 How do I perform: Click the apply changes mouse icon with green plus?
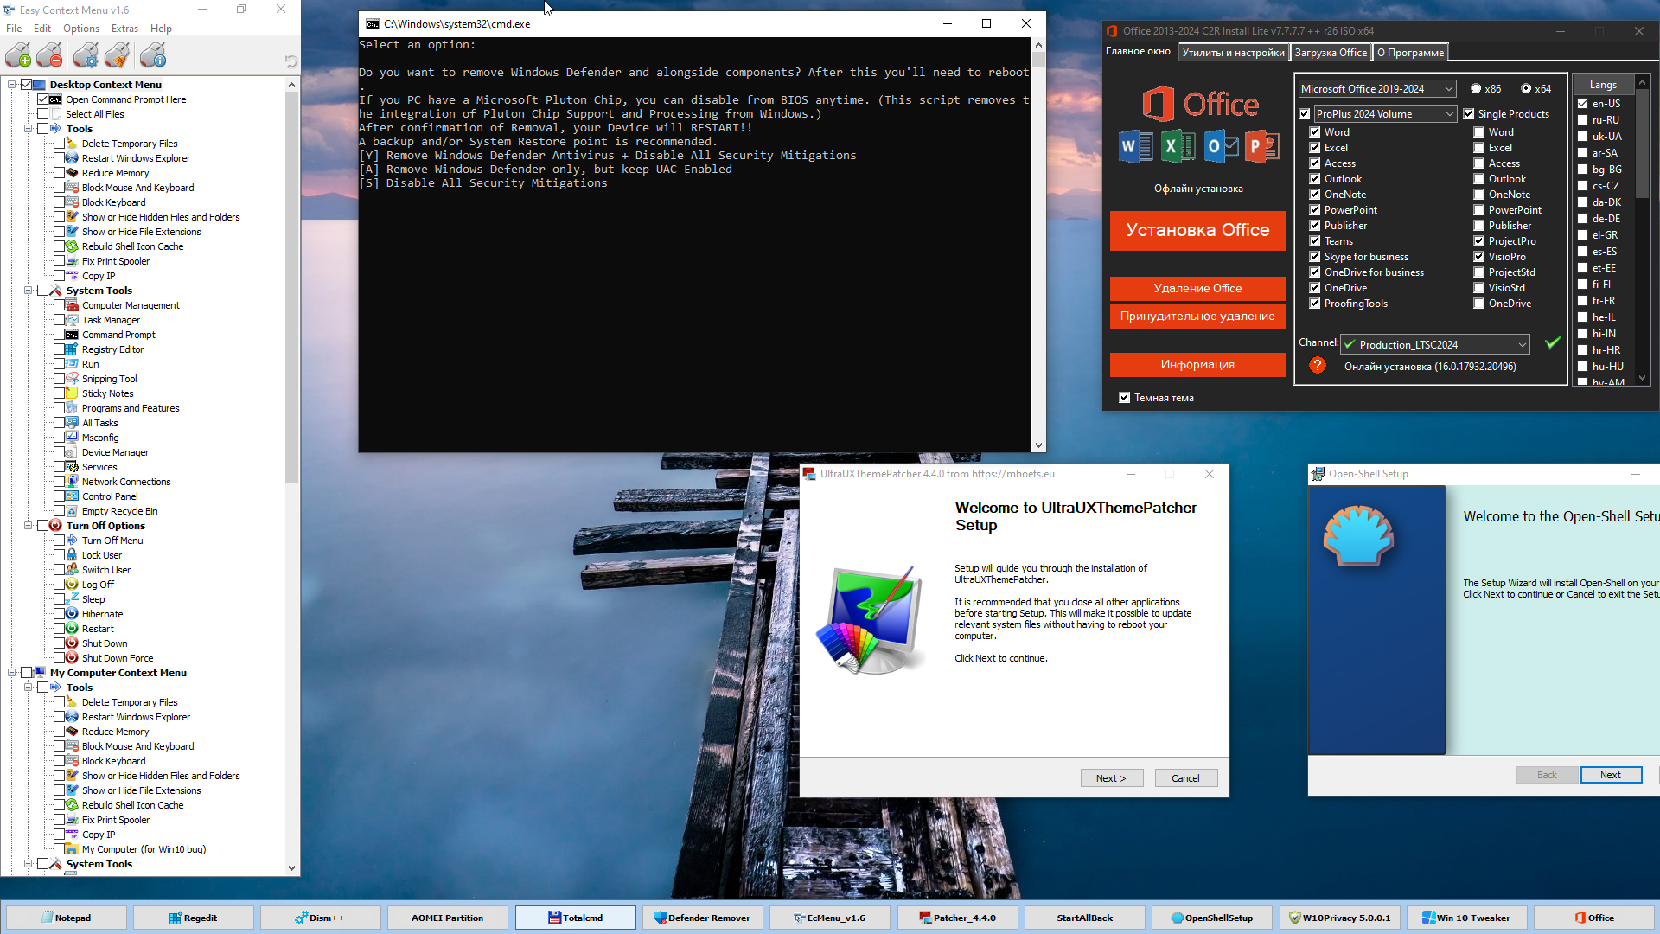[x=18, y=56]
